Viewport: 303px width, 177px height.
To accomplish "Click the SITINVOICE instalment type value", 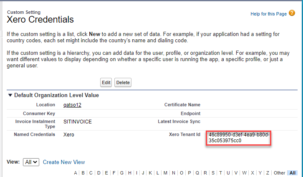I will pos(78,122).
